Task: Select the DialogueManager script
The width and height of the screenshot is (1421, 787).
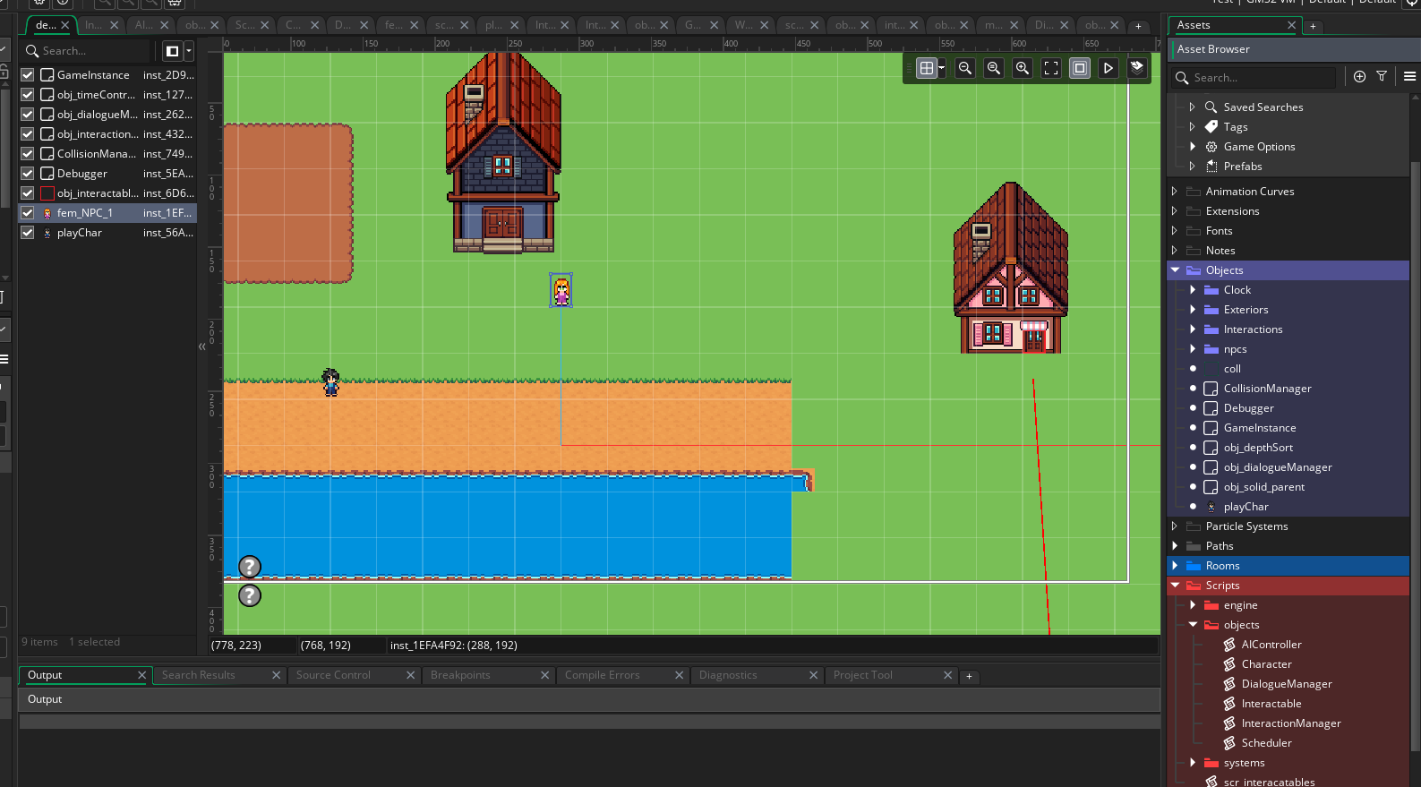Action: [1286, 684]
